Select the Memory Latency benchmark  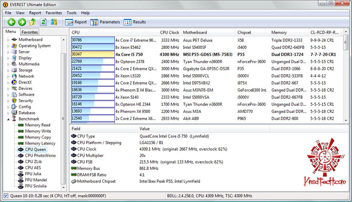[40, 143]
